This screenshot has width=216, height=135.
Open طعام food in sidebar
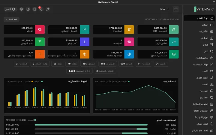point(199,45)
